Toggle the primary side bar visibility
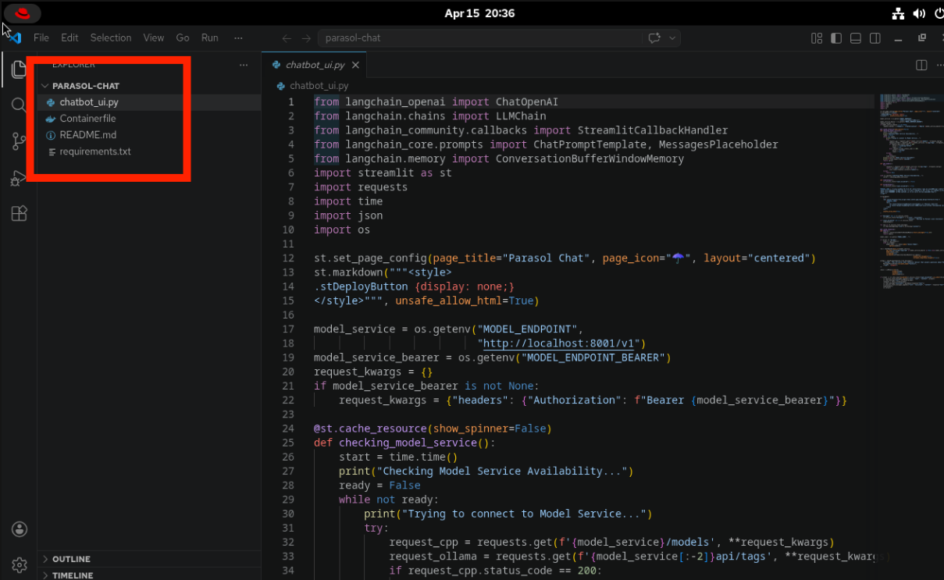This screenshot has width=944, height=580. click(x=836, y=37)
